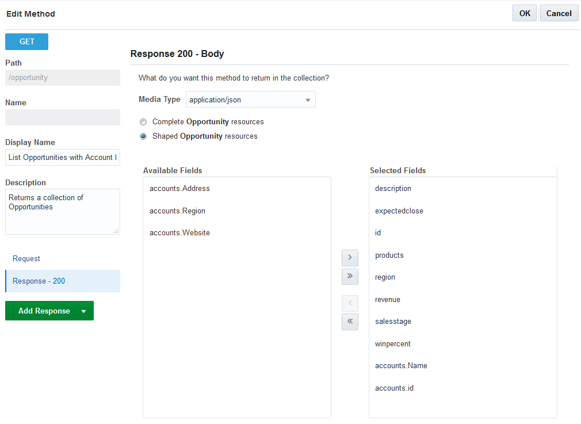Viewport: 581px width, 424px height.
Task: Select accounts.Website in Available Fields
Action: (179, 233)
